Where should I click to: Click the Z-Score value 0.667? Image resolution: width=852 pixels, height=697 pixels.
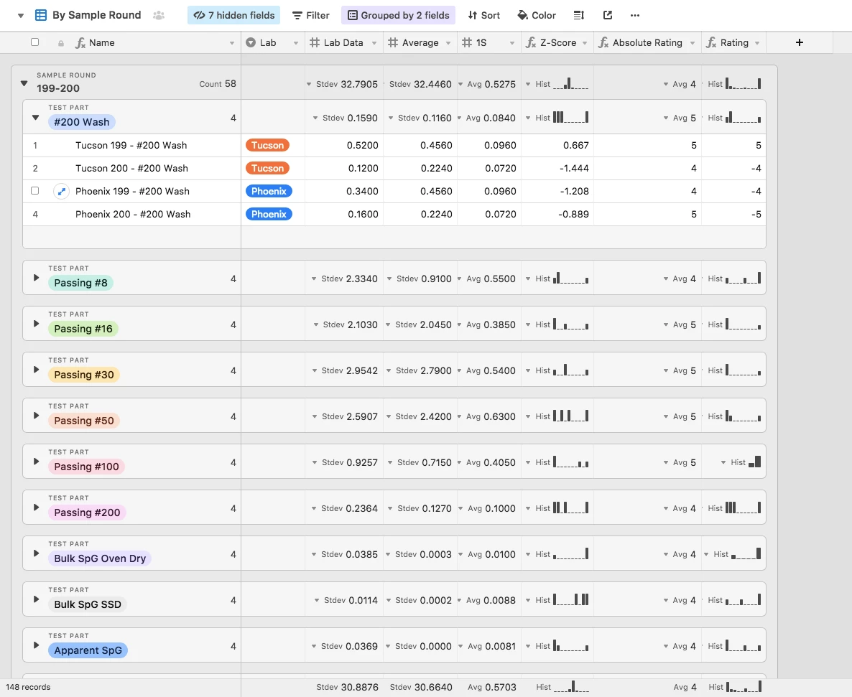576,146
